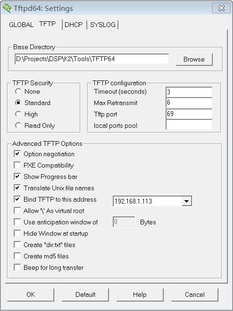This screenshot has height=311, width=233.
Task: Switch to the SYSLOG tab
Action: 102,25
